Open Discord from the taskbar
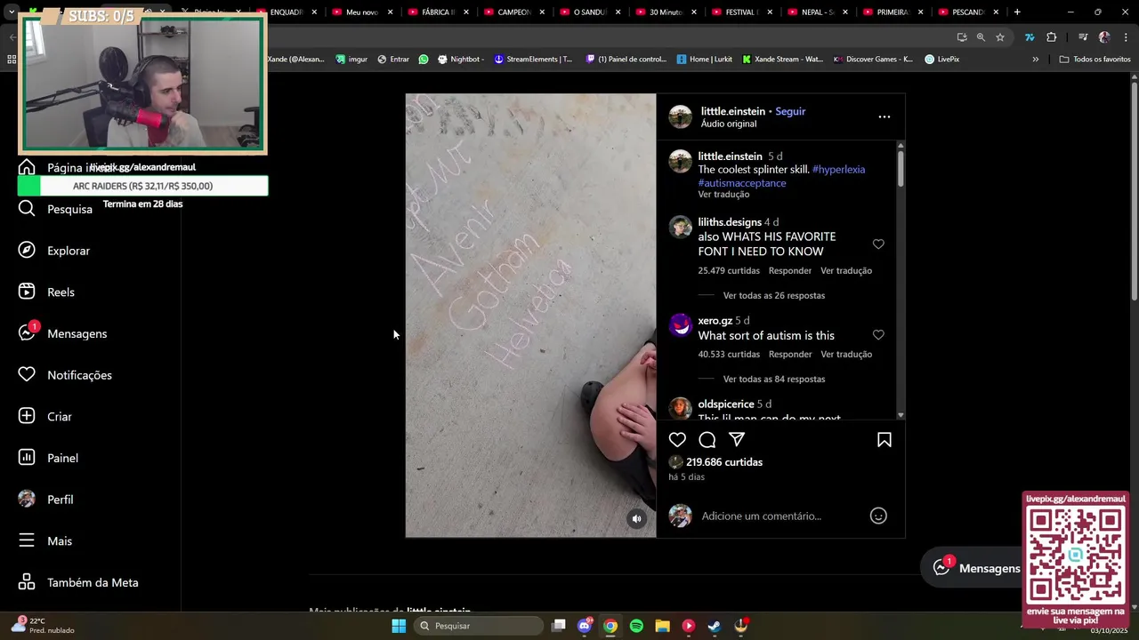The image size is (1139, 640). pos(585,626)
